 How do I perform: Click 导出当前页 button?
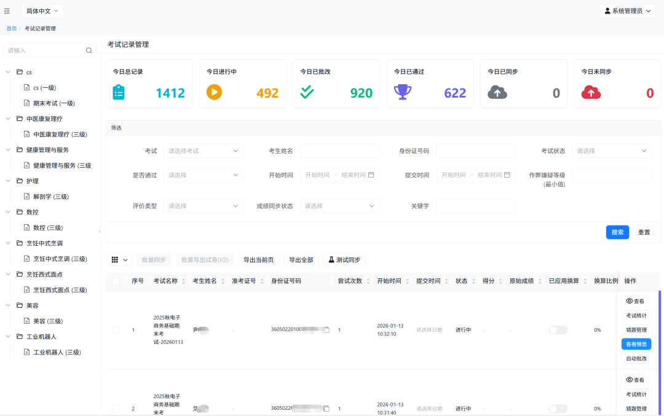click(258, 260)
